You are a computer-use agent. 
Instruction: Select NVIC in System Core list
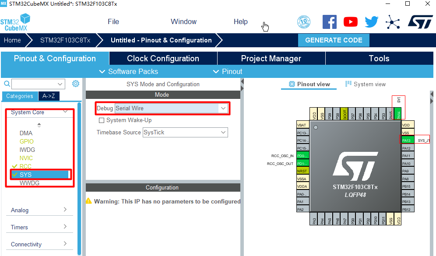click(26, 158)
